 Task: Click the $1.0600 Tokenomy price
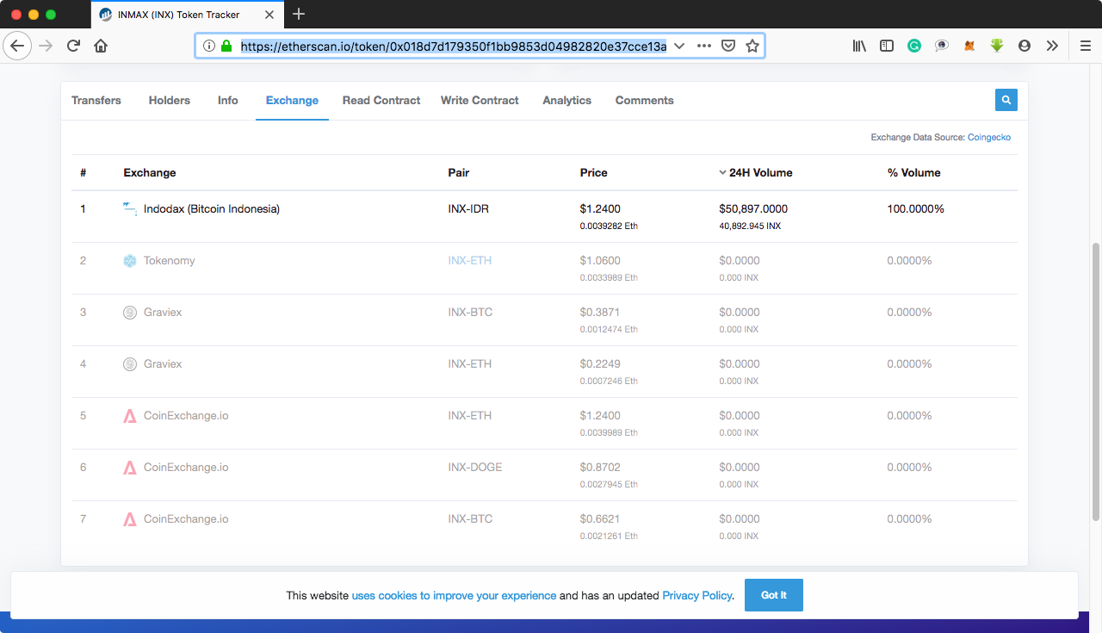tap(600, 260)
